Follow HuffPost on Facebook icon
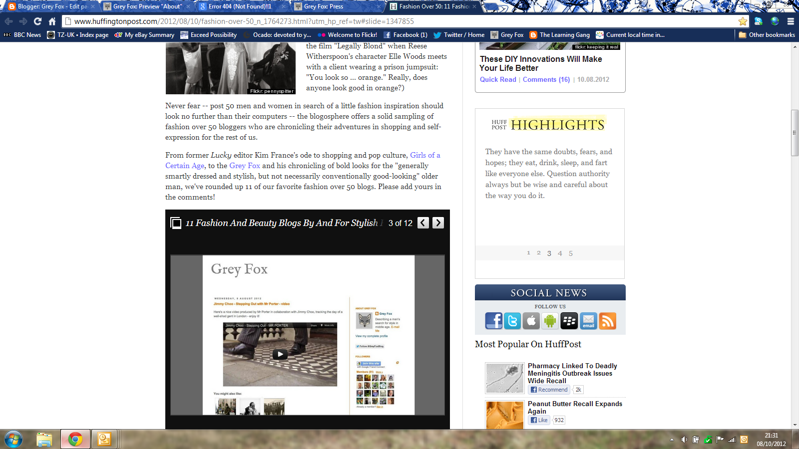Screen dimensions: 799x449 [x=494, y=321]
